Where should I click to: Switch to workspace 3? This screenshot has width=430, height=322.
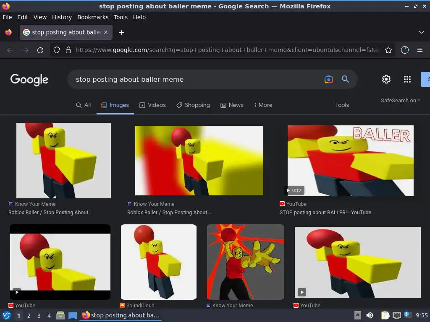(39, 316)
